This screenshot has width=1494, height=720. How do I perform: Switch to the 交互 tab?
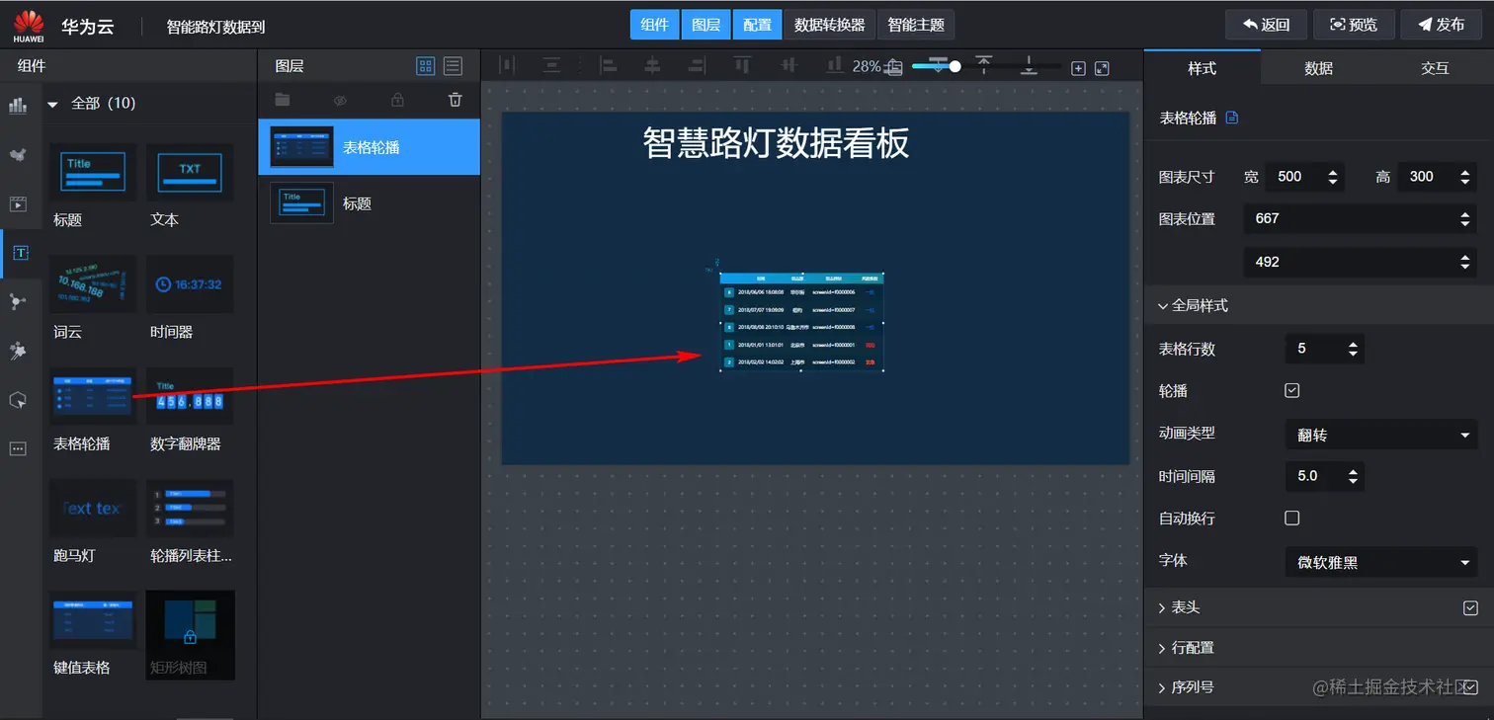click(1435, 68)
